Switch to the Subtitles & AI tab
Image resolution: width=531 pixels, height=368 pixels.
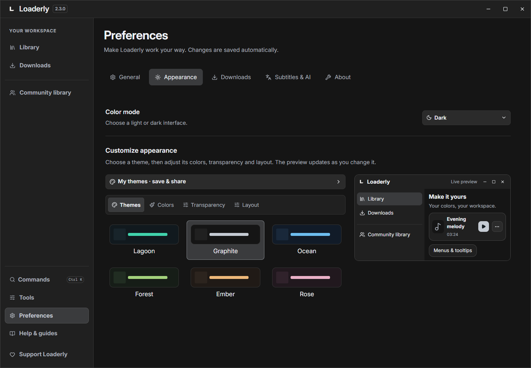pos(288,77)
